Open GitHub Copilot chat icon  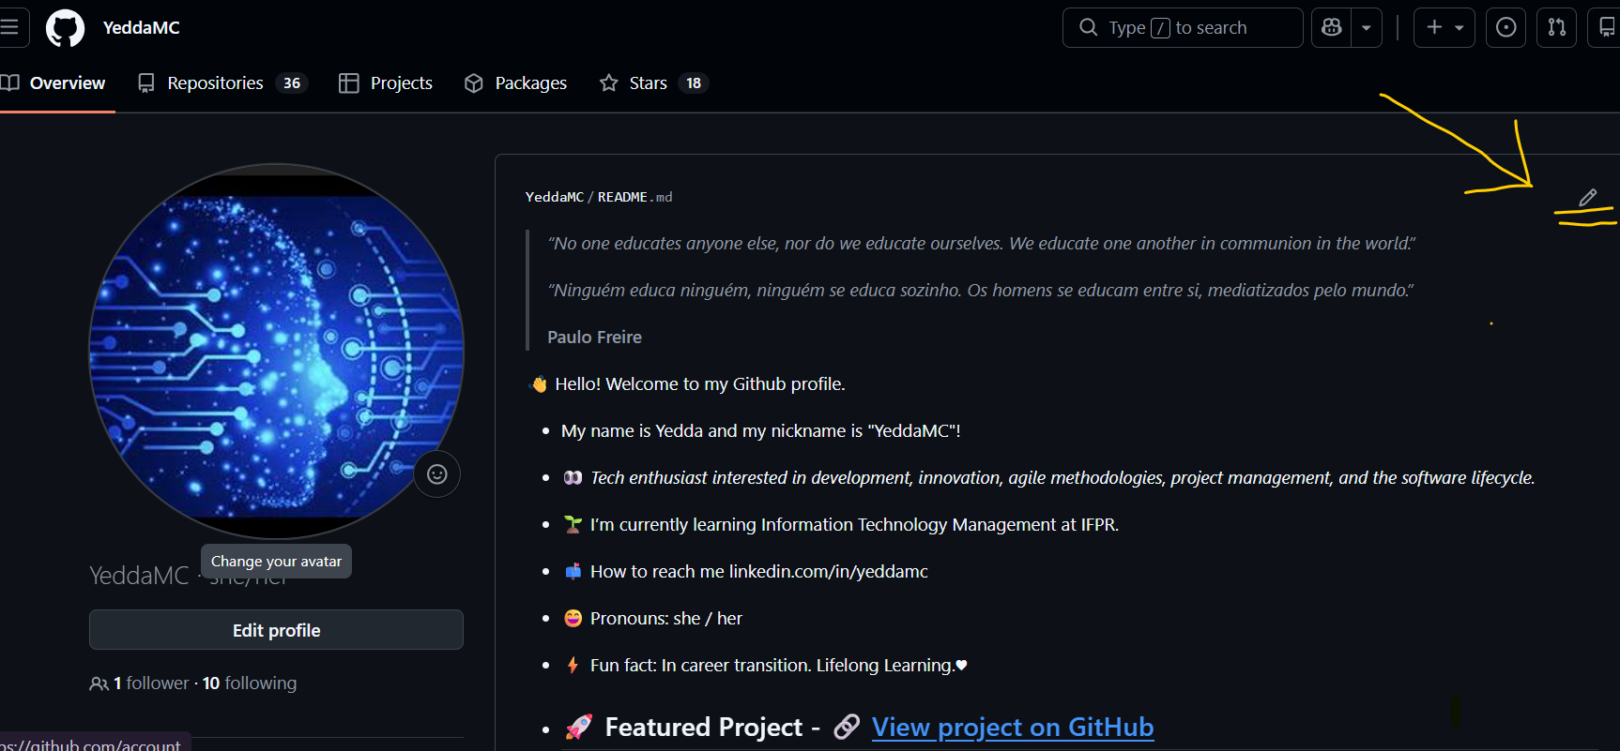tap(1332, 27)
